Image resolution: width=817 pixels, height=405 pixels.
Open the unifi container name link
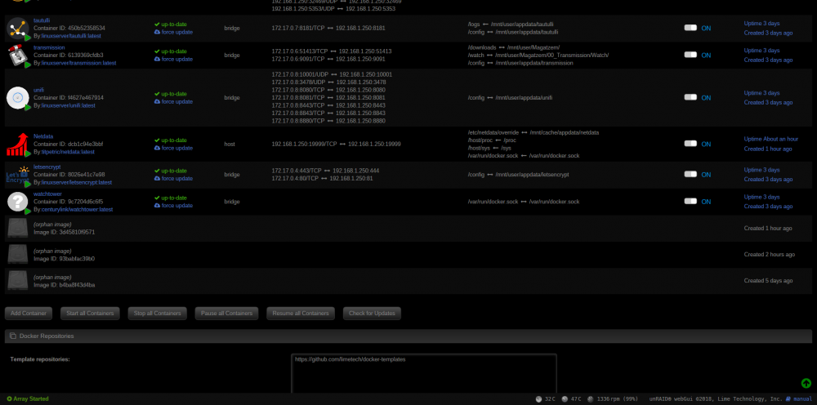(x=38, y=90)
